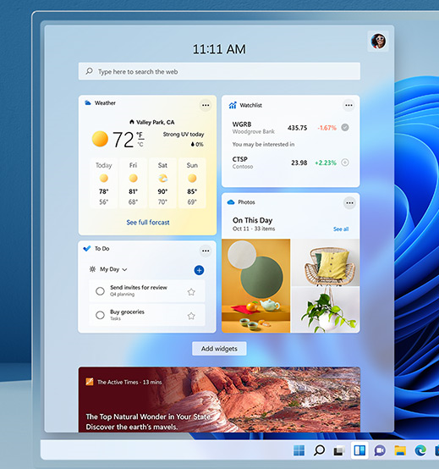Open the user profile avatar
439x469 pixels.
(x=378, y=41)
